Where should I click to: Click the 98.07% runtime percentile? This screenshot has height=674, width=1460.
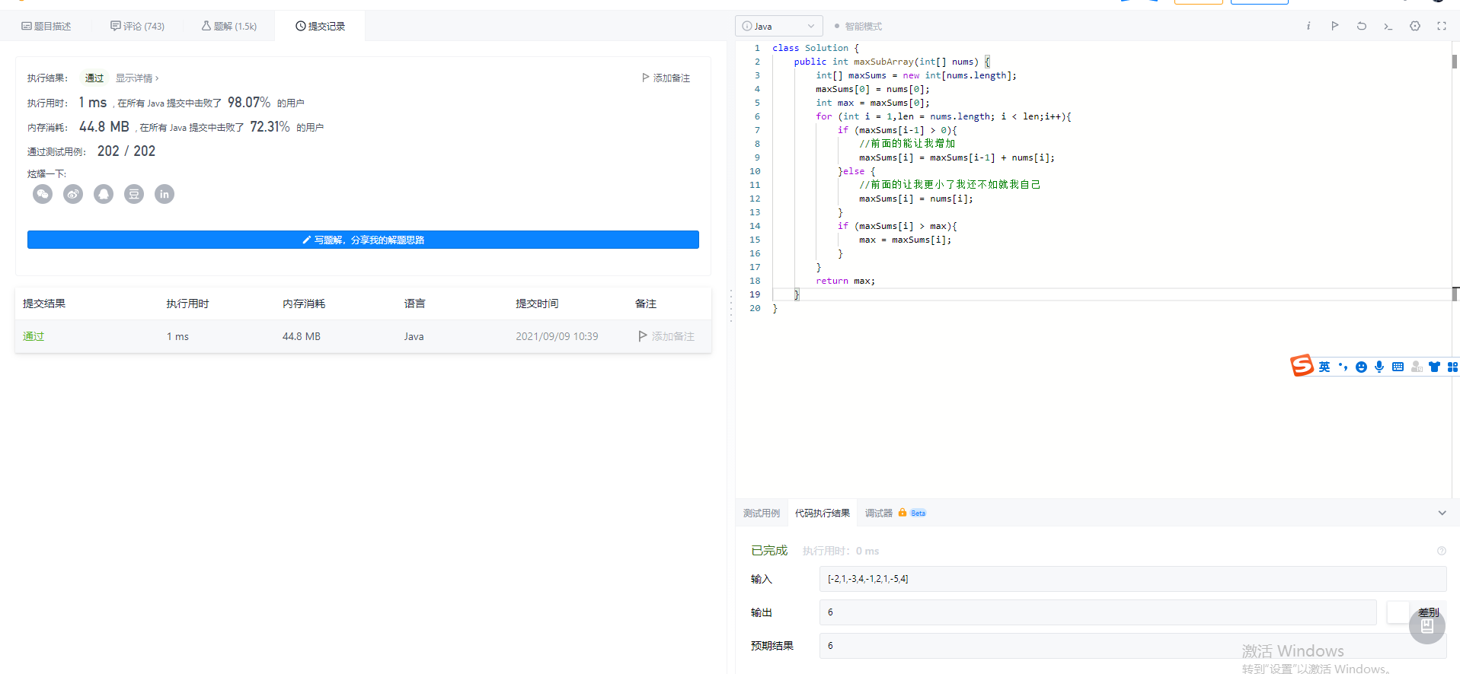[x=249, y=103]
